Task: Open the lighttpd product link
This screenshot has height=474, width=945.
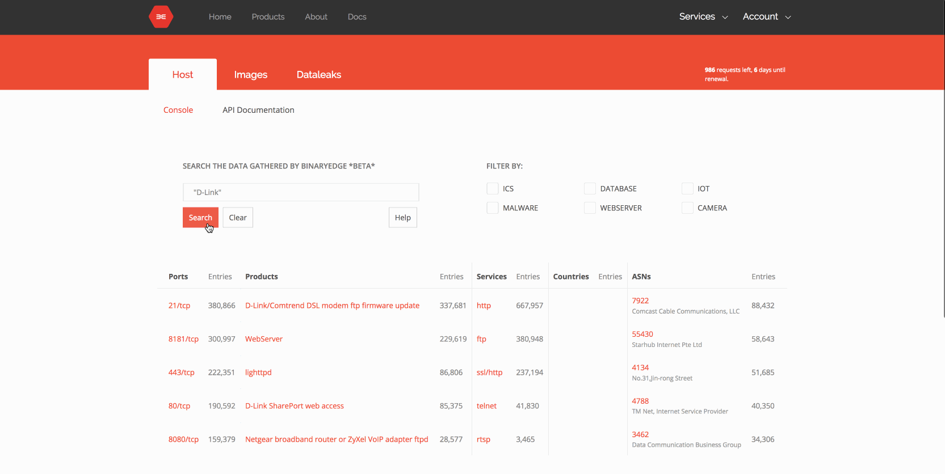Action: coord(258,373)
